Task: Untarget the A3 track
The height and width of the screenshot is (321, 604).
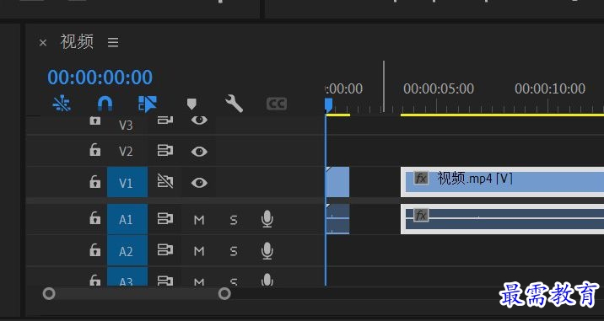Action: click(x=127, y=277)
